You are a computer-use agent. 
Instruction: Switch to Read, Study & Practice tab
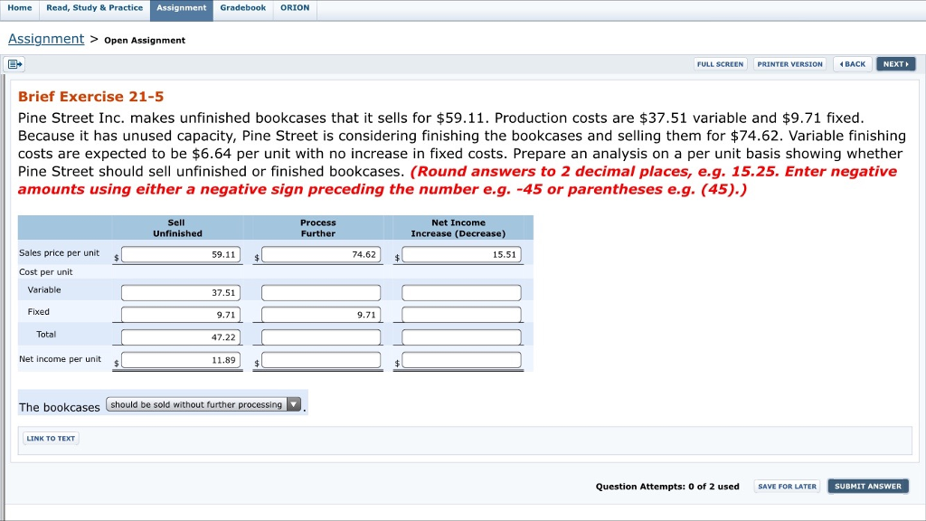pyautogui.click(x=94, y=8)
